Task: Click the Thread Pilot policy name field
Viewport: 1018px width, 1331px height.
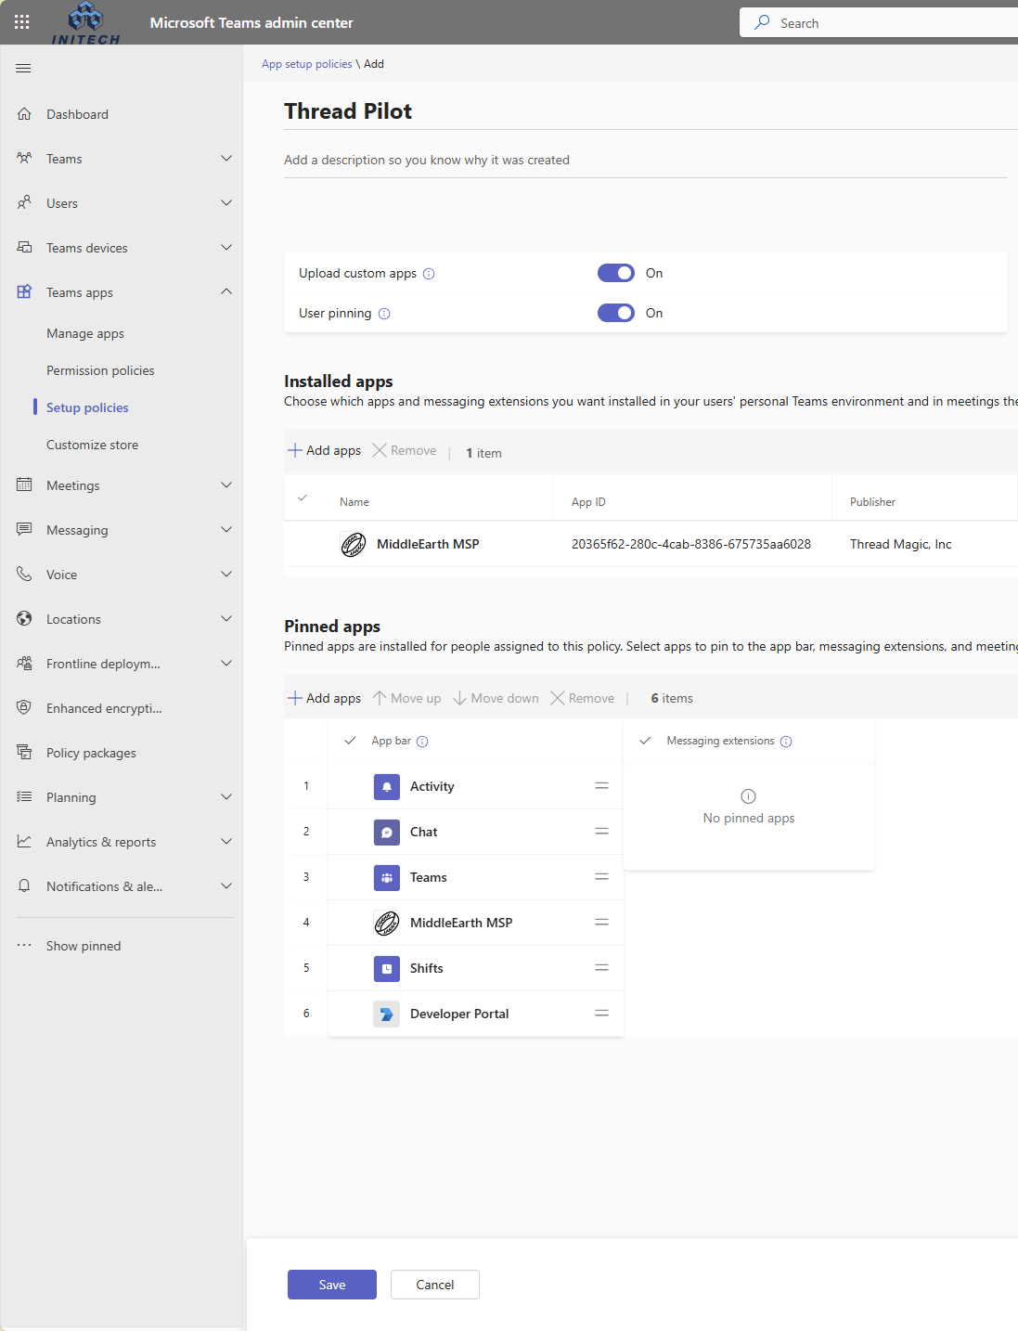Action: click(x=651, y=111)
